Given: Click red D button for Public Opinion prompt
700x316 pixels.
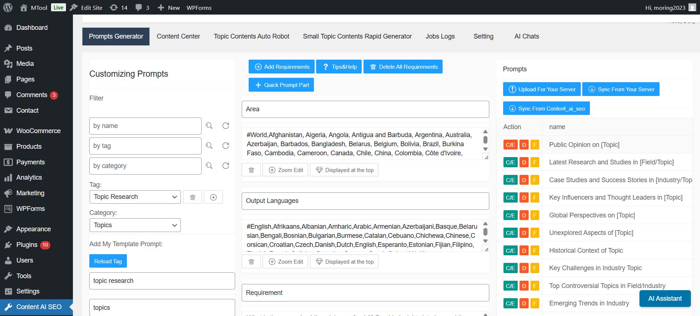Looking at the screenshot, I should coord(524,145).
